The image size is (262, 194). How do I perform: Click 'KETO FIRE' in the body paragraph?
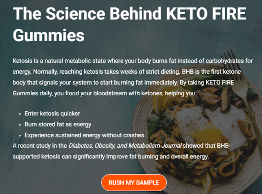coord(220,83)
